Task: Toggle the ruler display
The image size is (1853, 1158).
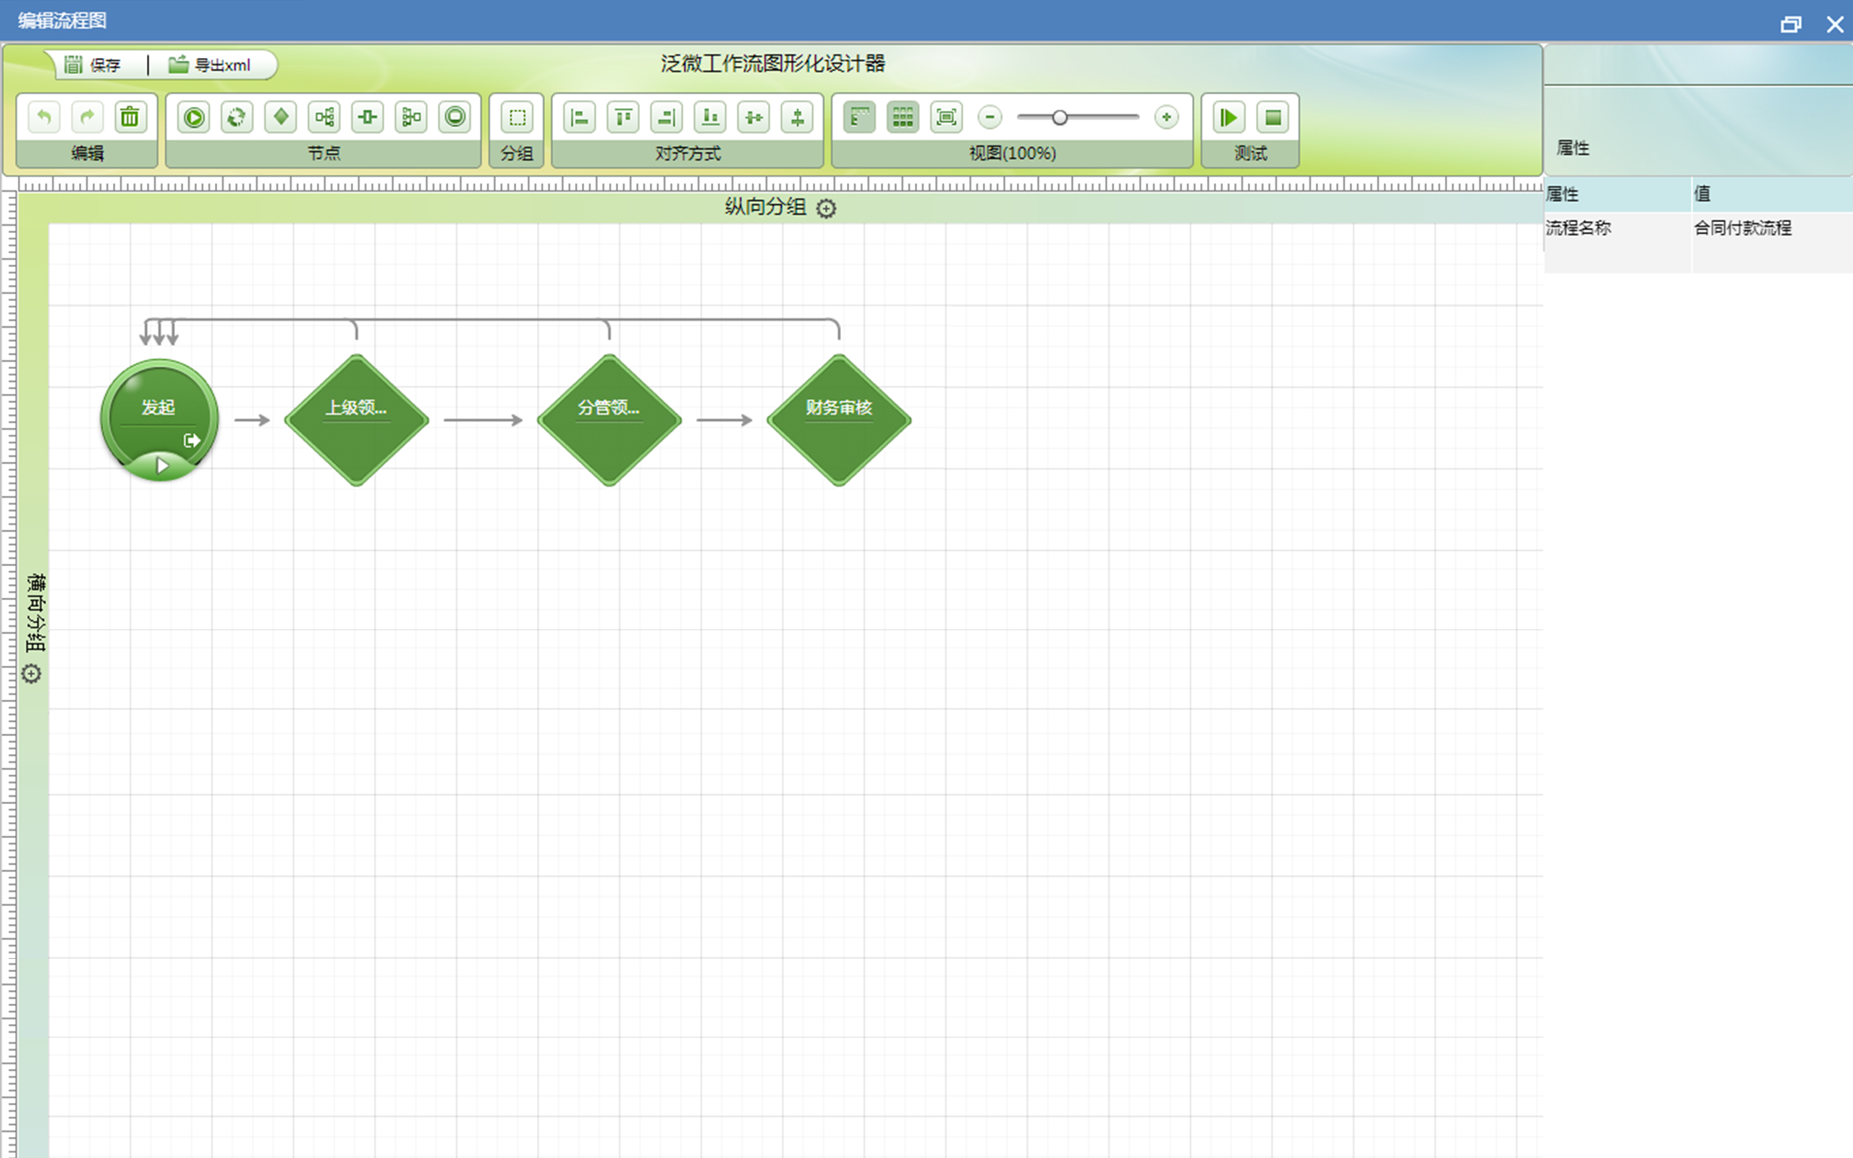Action: [859, 117]
